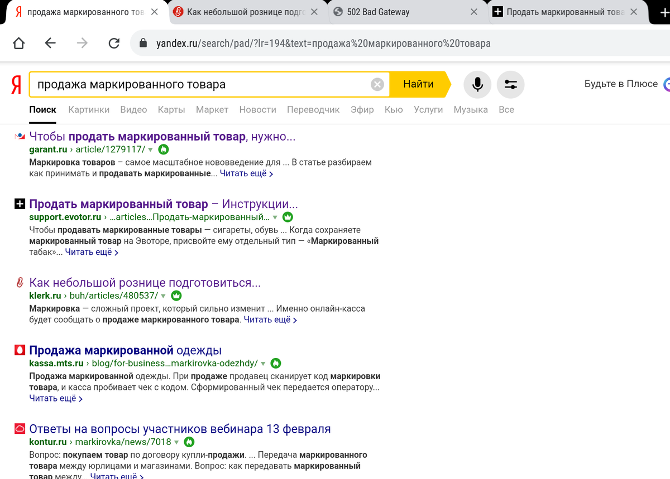
Task: Expand 'Читать ещё' under klerk.ru snippet
Action: [x=271, y=320]
